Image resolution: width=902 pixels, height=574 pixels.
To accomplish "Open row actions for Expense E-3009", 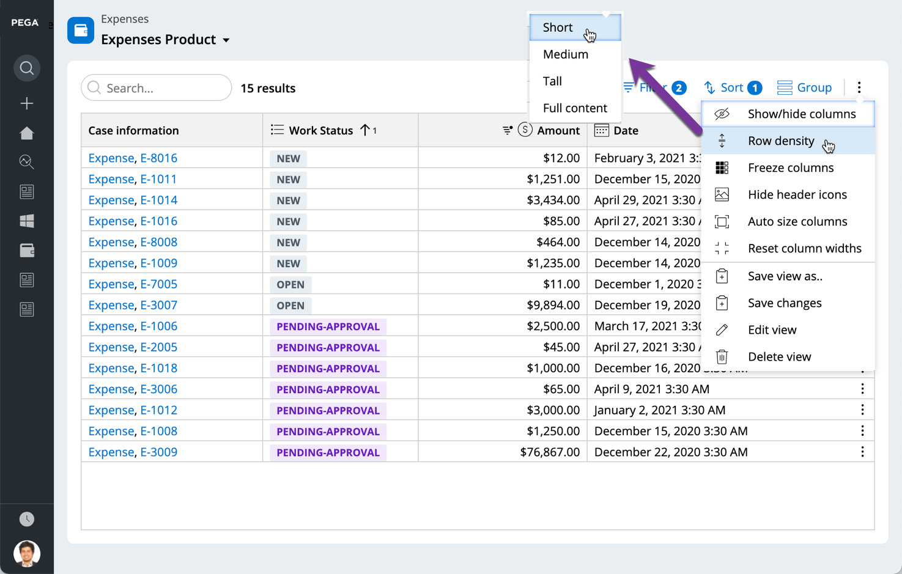I will [x=862, y=452].
